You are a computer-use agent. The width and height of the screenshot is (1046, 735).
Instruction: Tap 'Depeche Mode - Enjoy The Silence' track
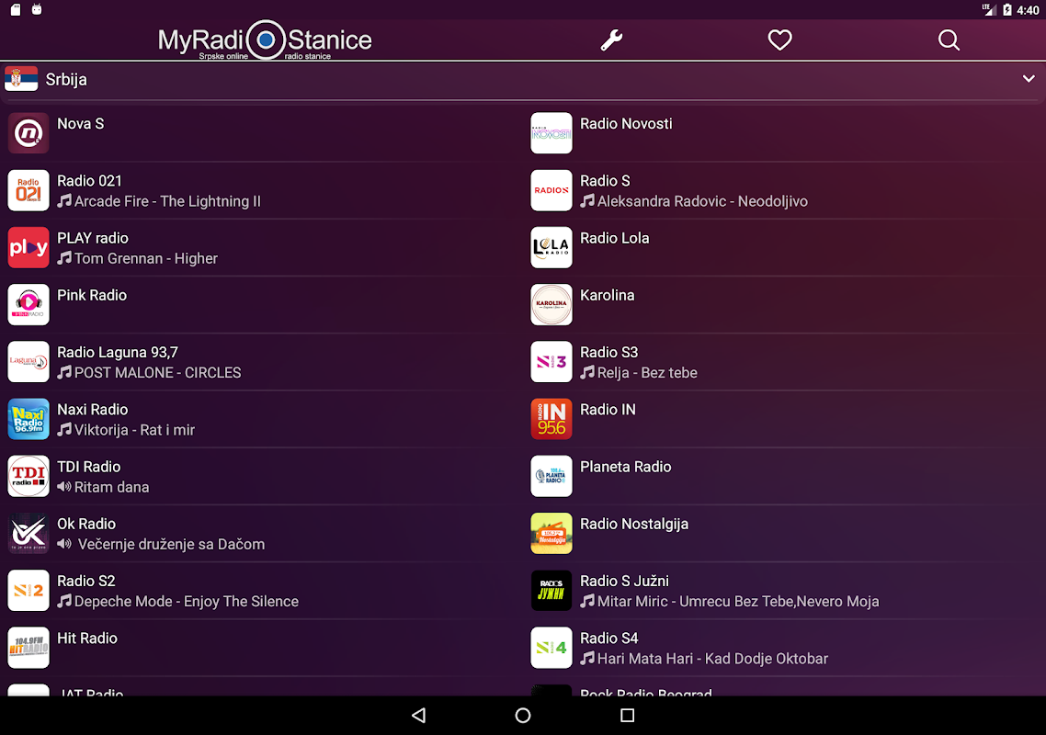point(186,602)
